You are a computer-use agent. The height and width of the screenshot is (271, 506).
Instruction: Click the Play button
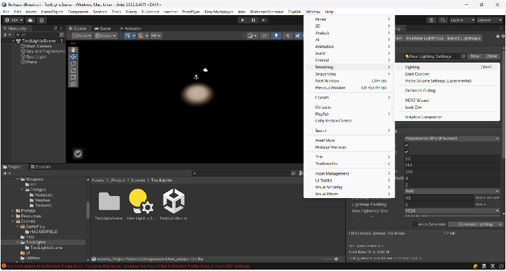243,20
